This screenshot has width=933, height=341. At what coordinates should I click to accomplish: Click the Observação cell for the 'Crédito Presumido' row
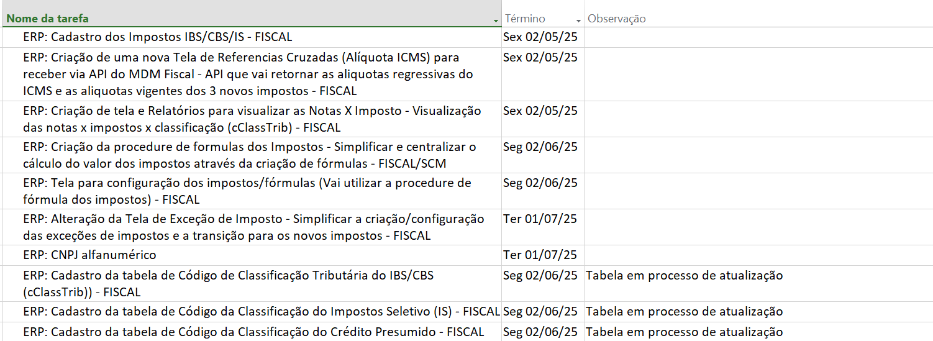[x=684, y=332]
